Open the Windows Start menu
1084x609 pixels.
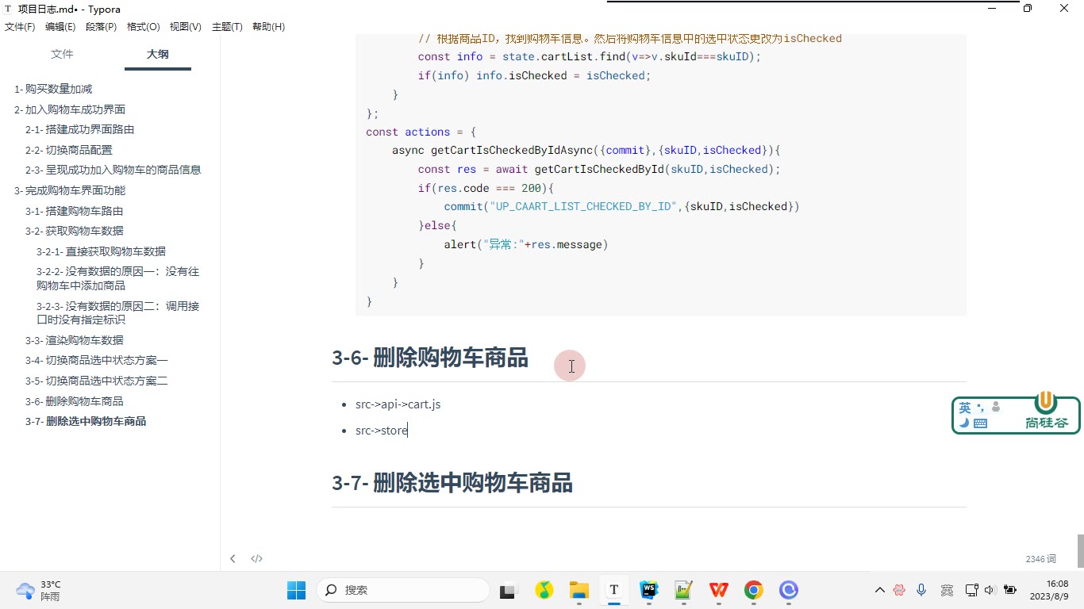click(296, 590)
